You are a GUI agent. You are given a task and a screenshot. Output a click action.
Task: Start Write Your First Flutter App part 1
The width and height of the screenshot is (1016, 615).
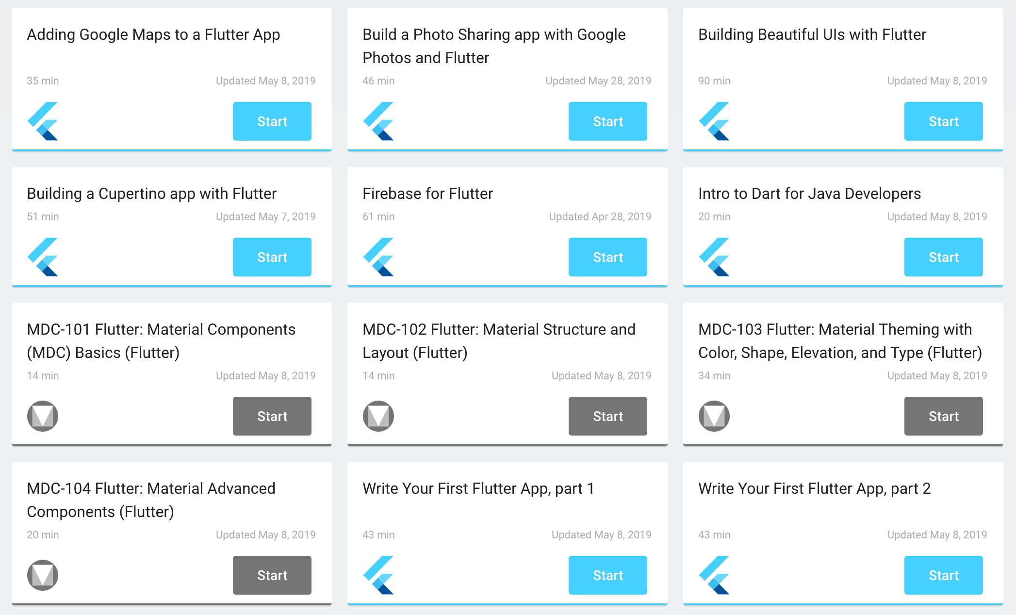[607, 575]
